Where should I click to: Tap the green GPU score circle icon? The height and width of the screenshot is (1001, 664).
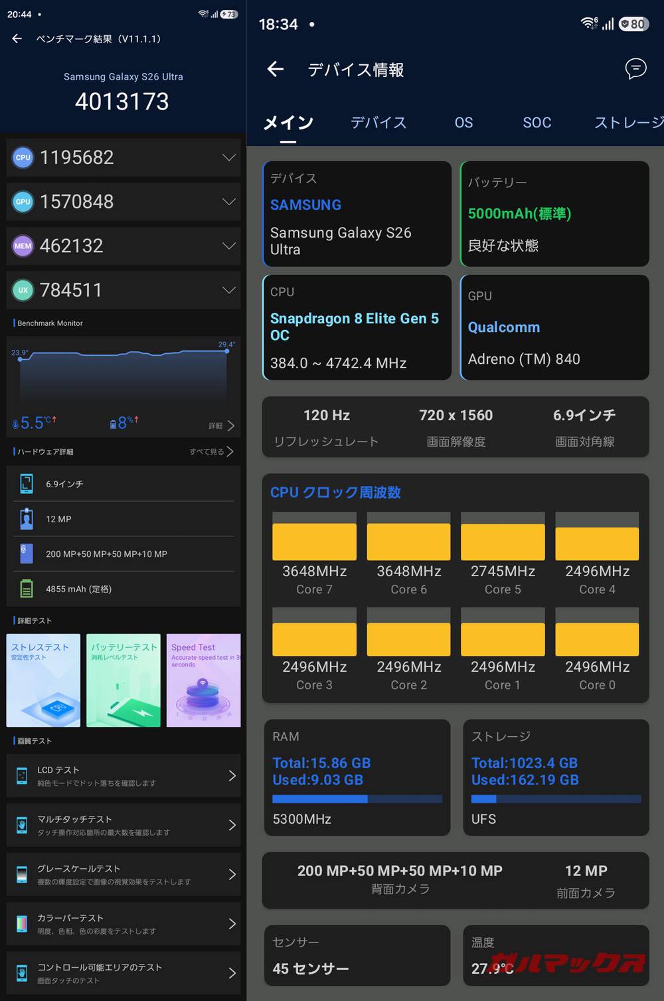tap(23, 201)
